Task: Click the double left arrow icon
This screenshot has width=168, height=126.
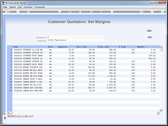Action: click(80, 11)
